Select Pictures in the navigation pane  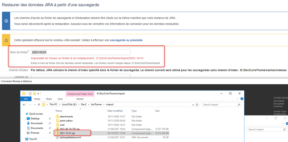coord(35,133)
